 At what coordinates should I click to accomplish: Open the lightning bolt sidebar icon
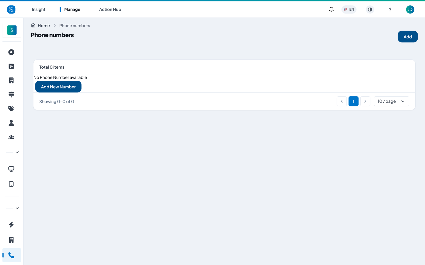coord(11,225)
